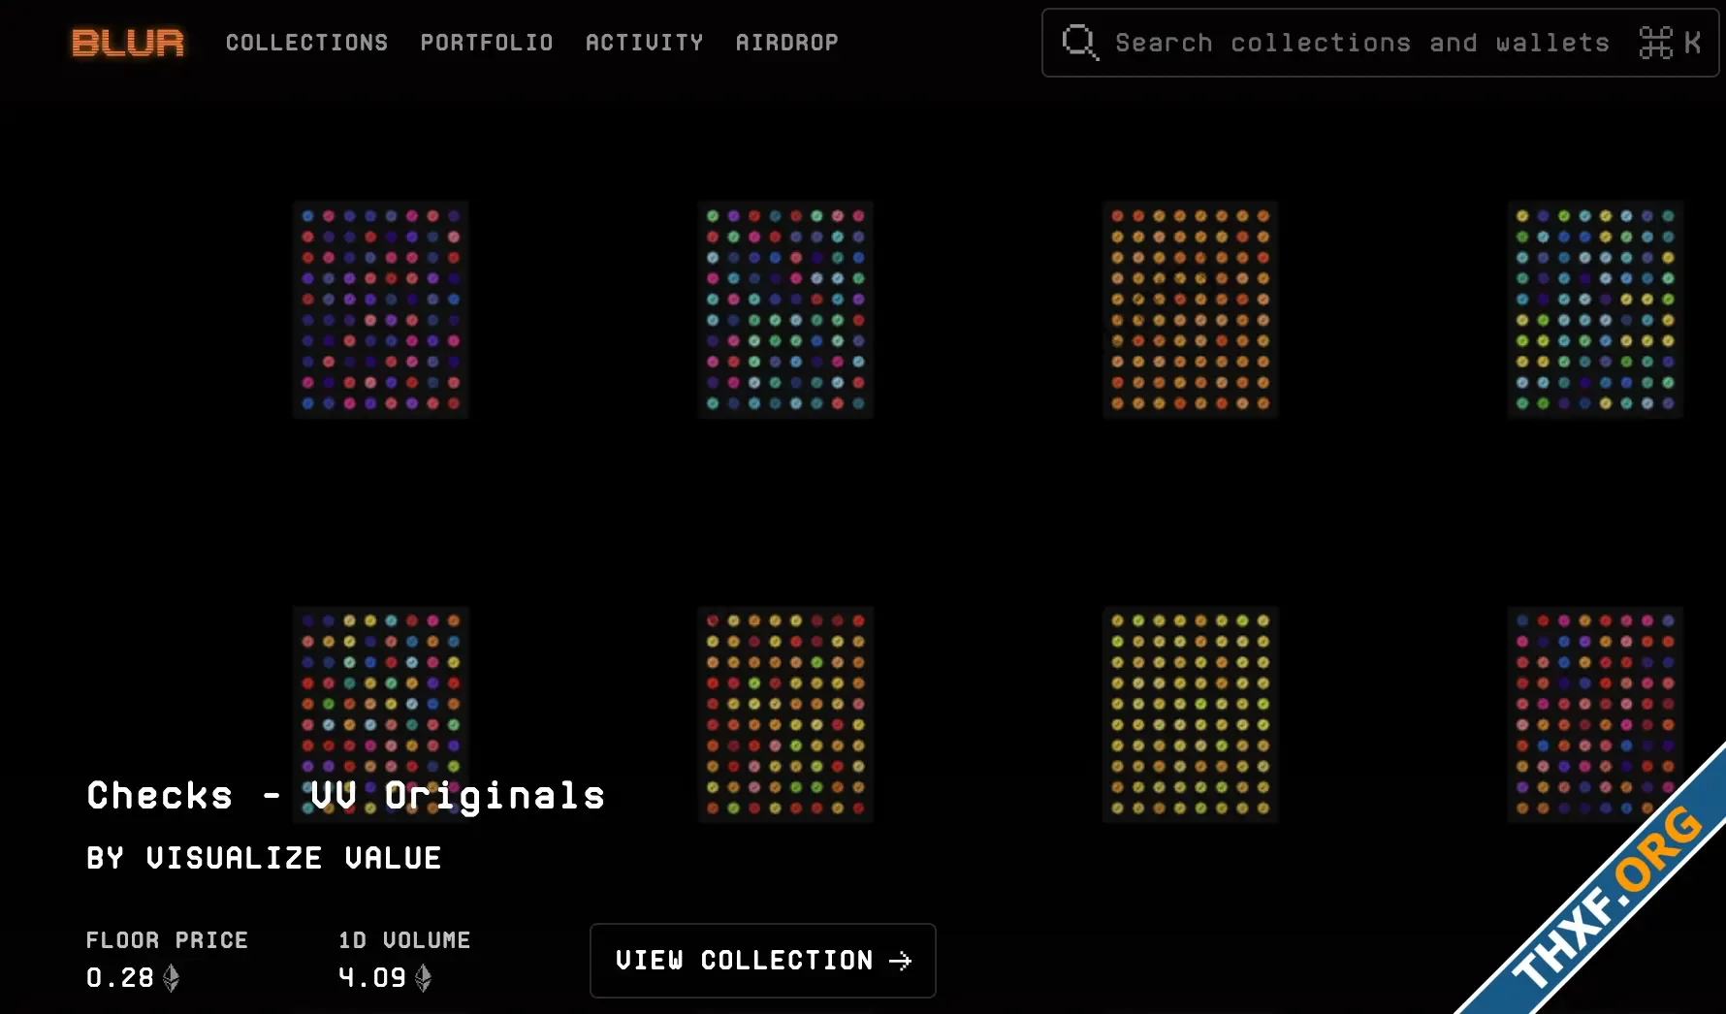Screen dimensions: 1726x1014
Task: Click the arrow icon in View Collection
Action: coord(901,961)
